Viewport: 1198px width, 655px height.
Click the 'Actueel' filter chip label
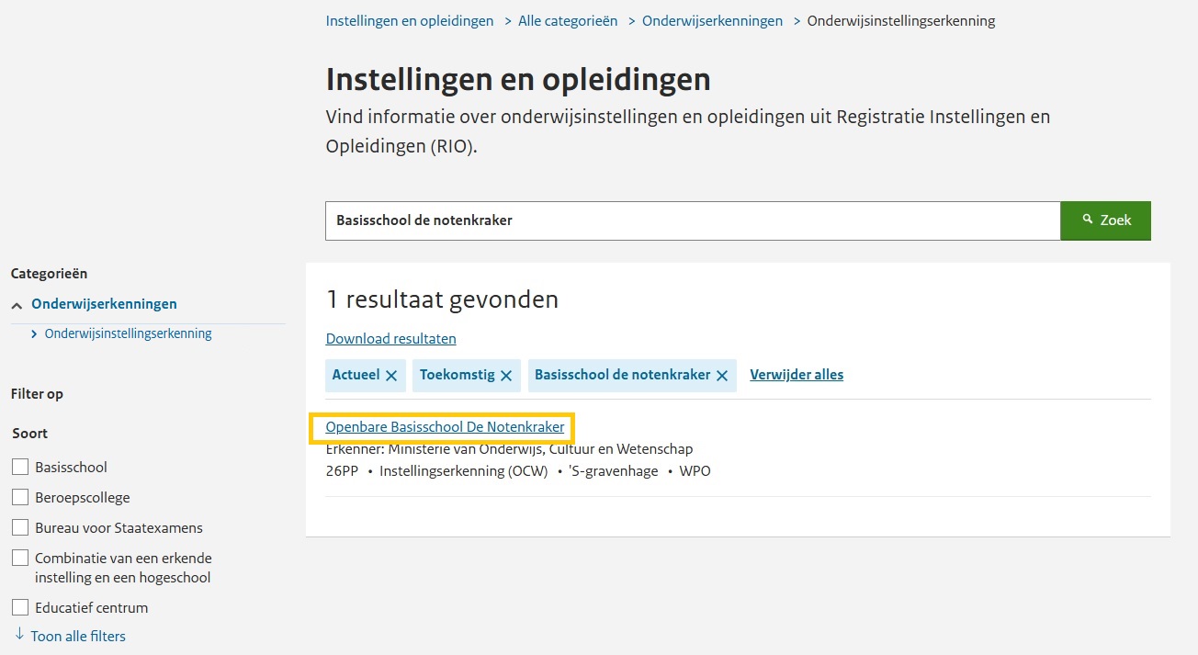point(356,375)
